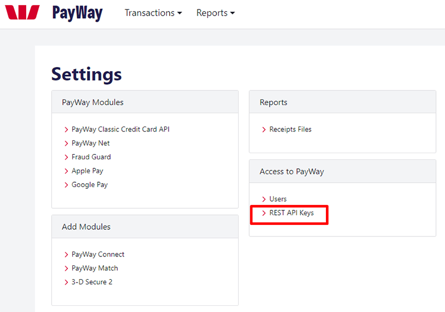Open the Transactions dropdown menu

tap(154, 13)
